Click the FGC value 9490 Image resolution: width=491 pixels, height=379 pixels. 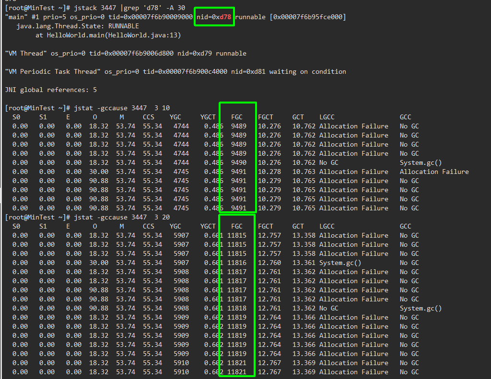239,163
